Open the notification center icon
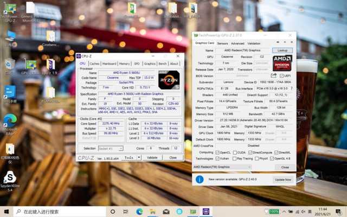Image resolution: width=347 pixels, height=217 pixels. click(x=338, y=212)
